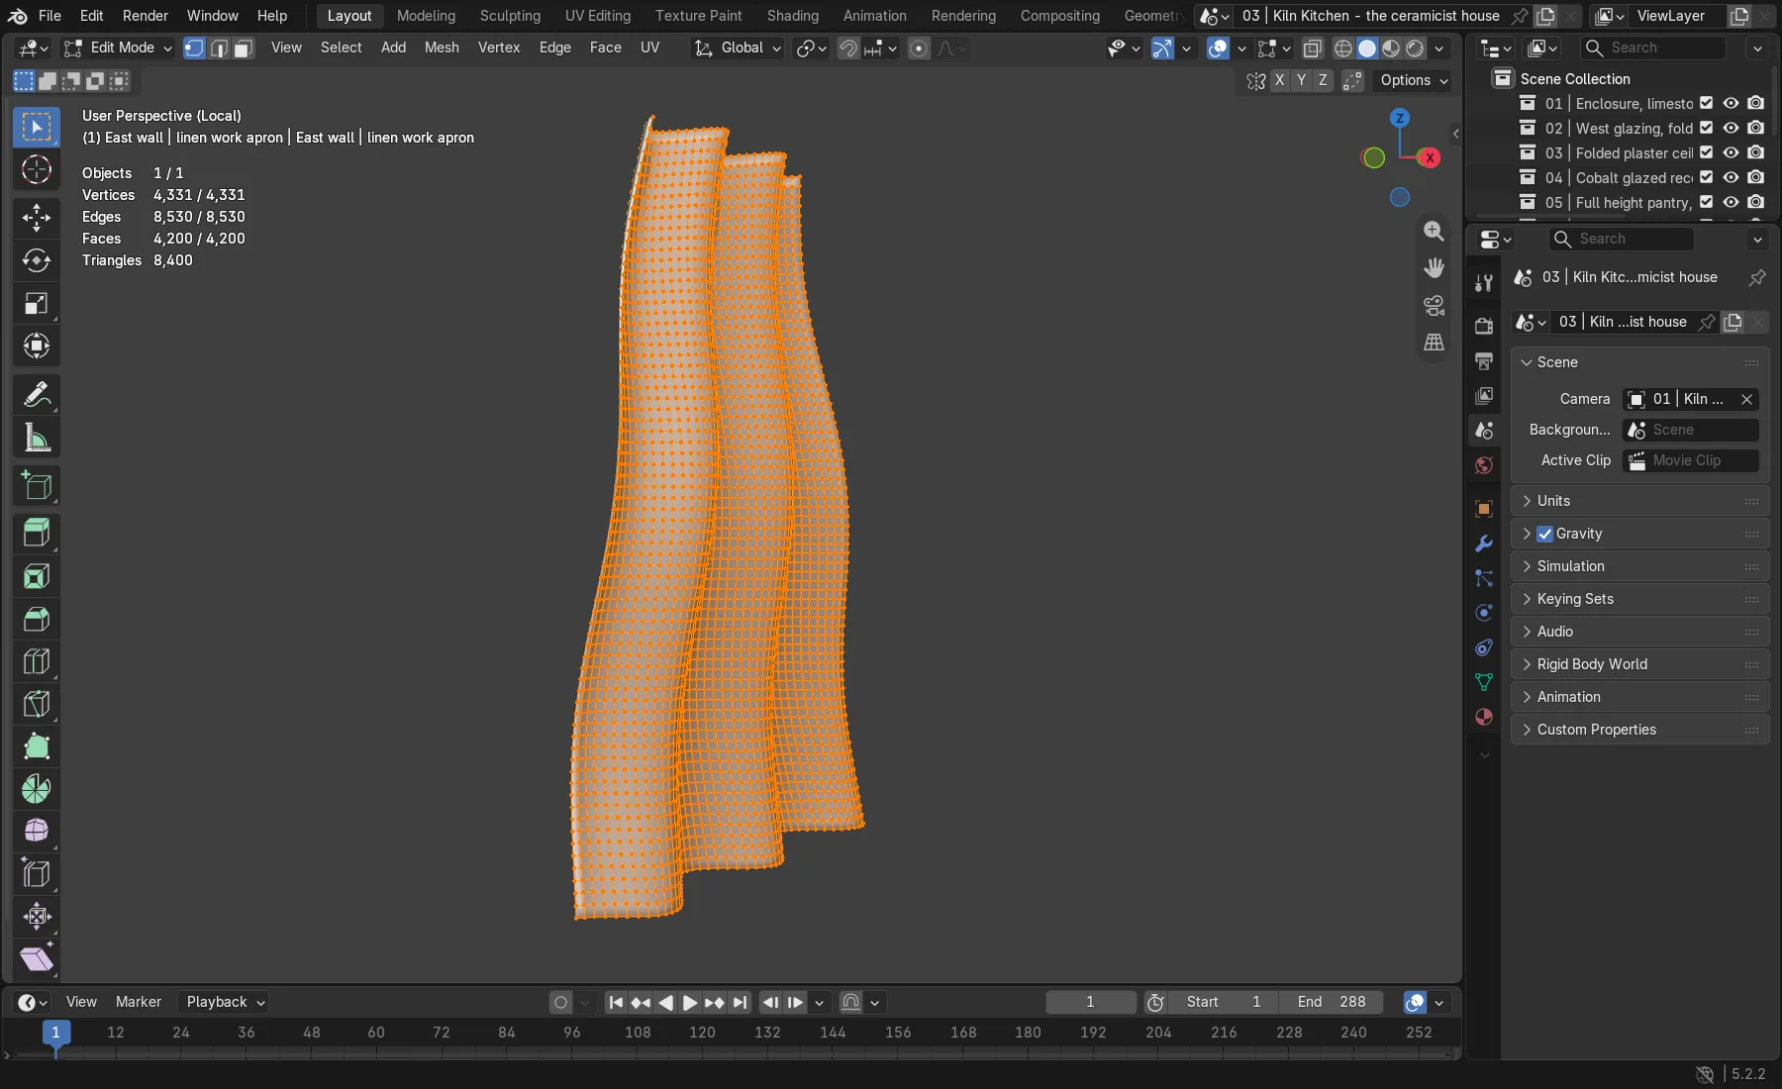
Task: Jump to the timeline end frame
Action: 740,1002
